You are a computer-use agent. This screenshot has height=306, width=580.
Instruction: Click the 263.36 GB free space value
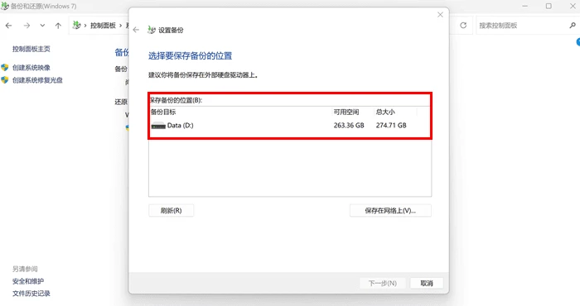pos(349,126)
